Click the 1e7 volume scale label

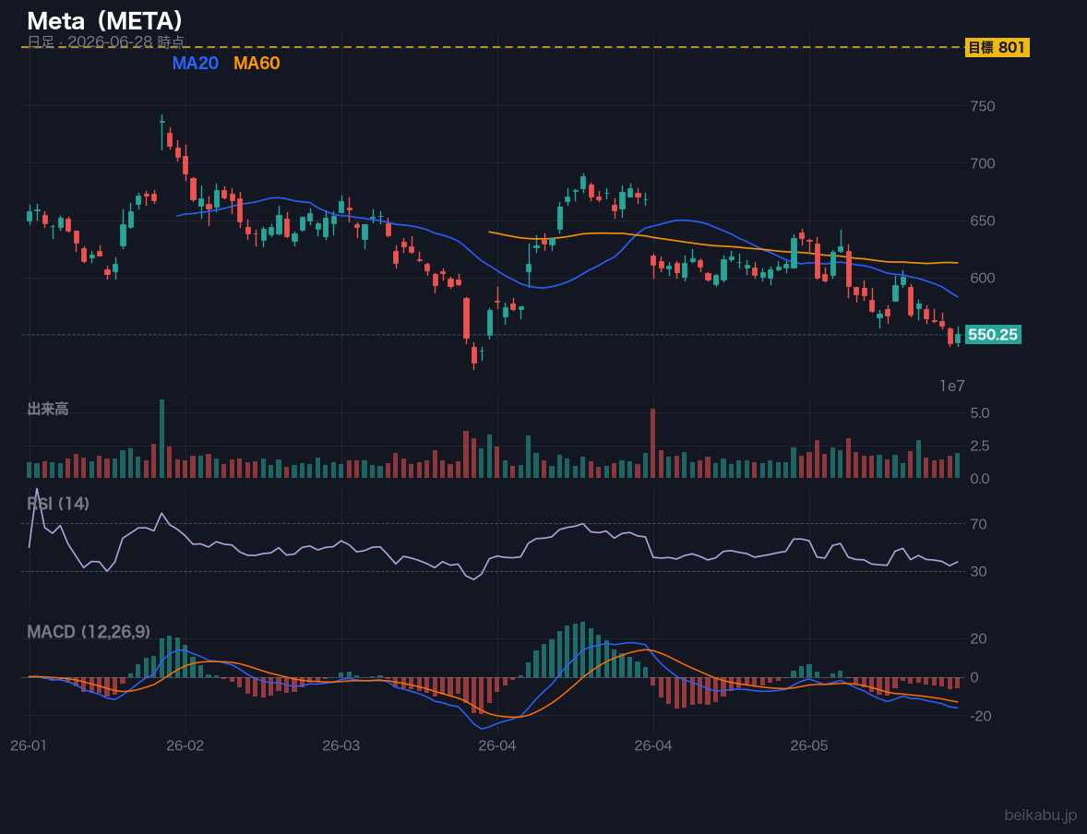coord(952,387)
